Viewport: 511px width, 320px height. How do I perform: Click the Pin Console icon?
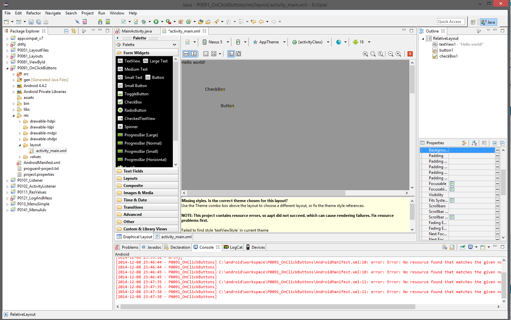pos(463,247)
